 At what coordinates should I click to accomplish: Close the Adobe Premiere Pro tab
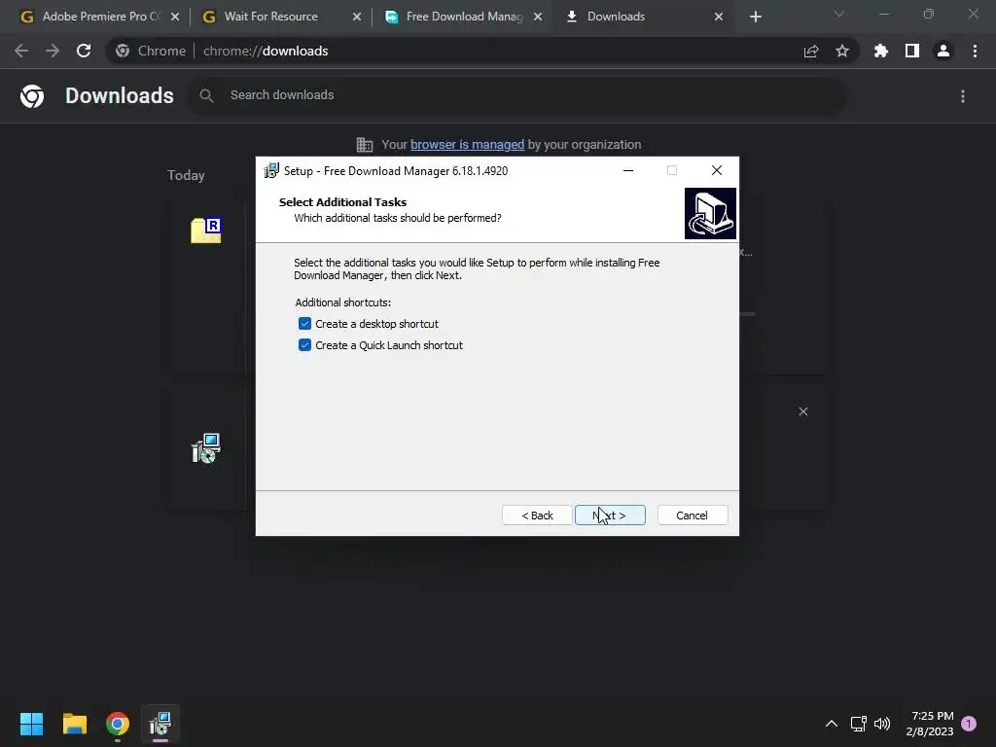pos(175,18)
